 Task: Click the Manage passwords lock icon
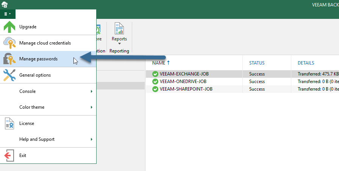tap(9, 59)
